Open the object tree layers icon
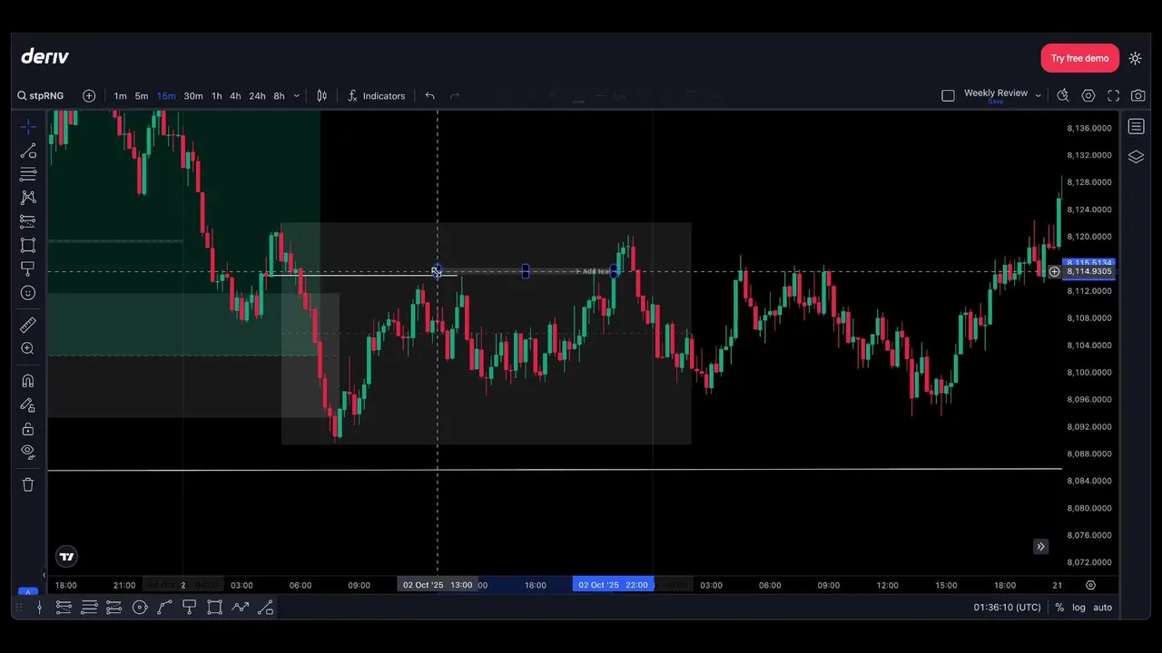The image size is (1162, 653). coord(1136,157)
